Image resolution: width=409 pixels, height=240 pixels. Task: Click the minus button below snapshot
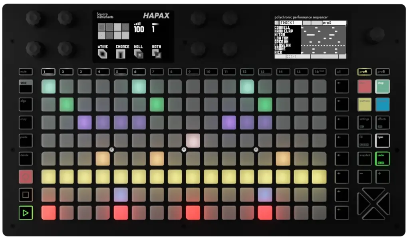pyautogui.click(x=364, y=177)
